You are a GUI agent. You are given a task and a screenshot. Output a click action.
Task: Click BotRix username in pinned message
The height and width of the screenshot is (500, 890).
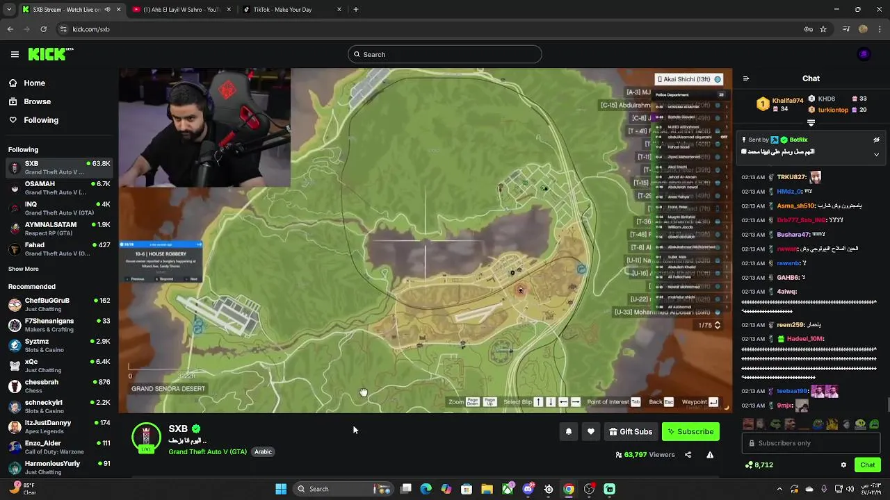(x=798, y=140)
